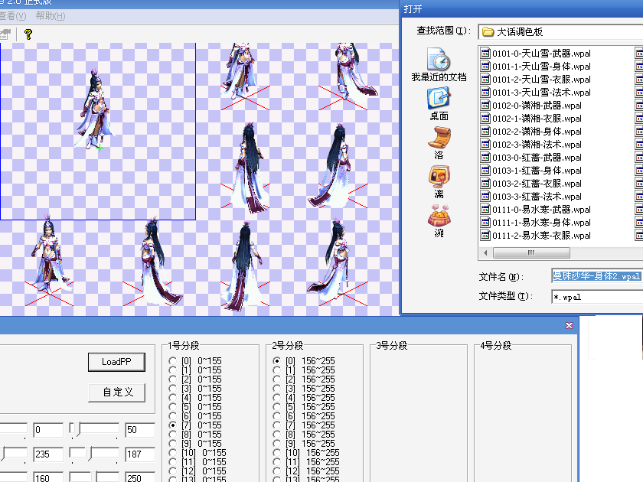Screen dimensions: 643x482
Task: Click the input field showing 250
Action: 140,477
